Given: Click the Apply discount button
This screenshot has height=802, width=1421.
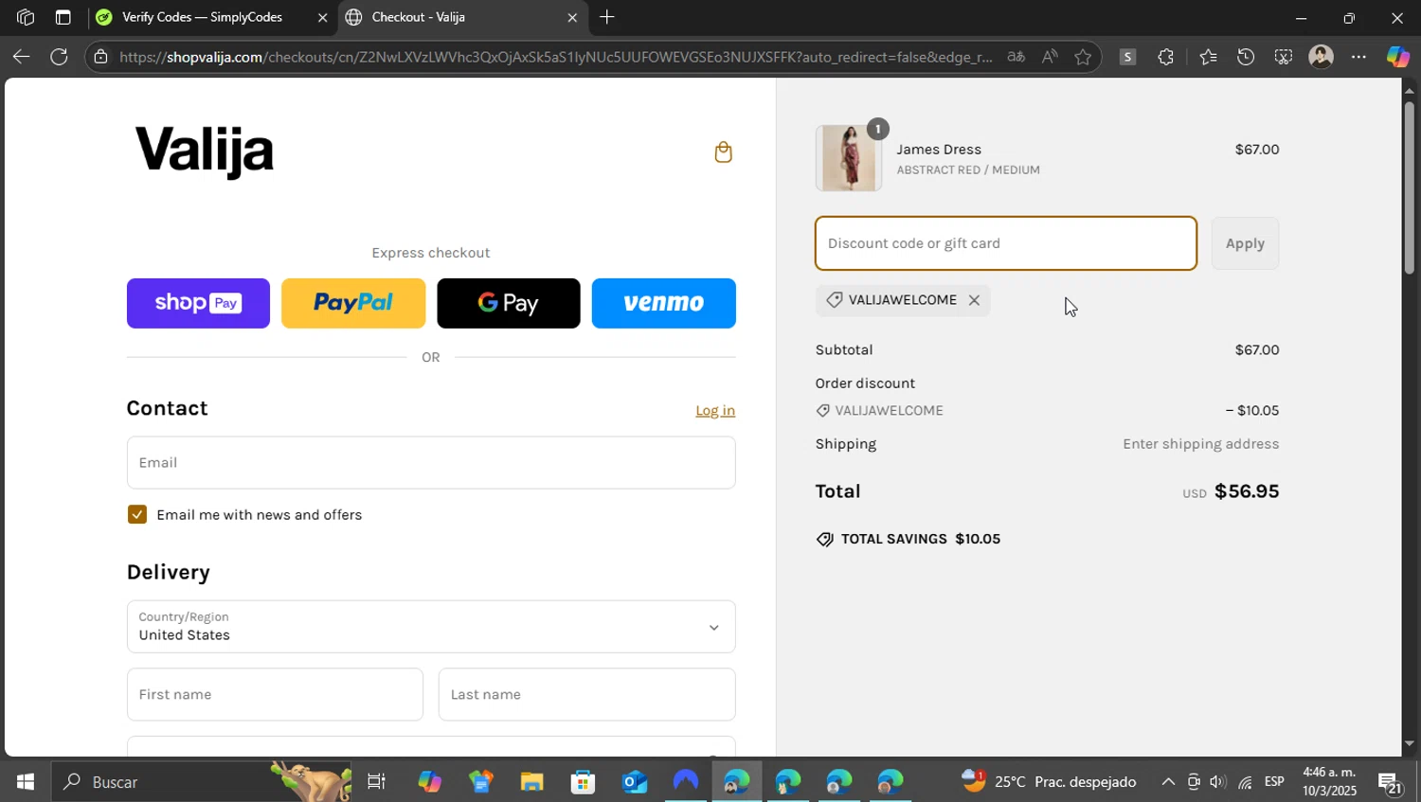Looking at the screenshot, I should pyautogui.click(x=1245, y=243).
